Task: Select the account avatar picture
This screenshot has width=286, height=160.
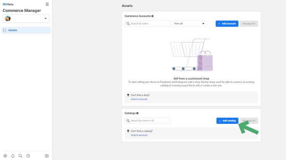Action: pos(8,19)
